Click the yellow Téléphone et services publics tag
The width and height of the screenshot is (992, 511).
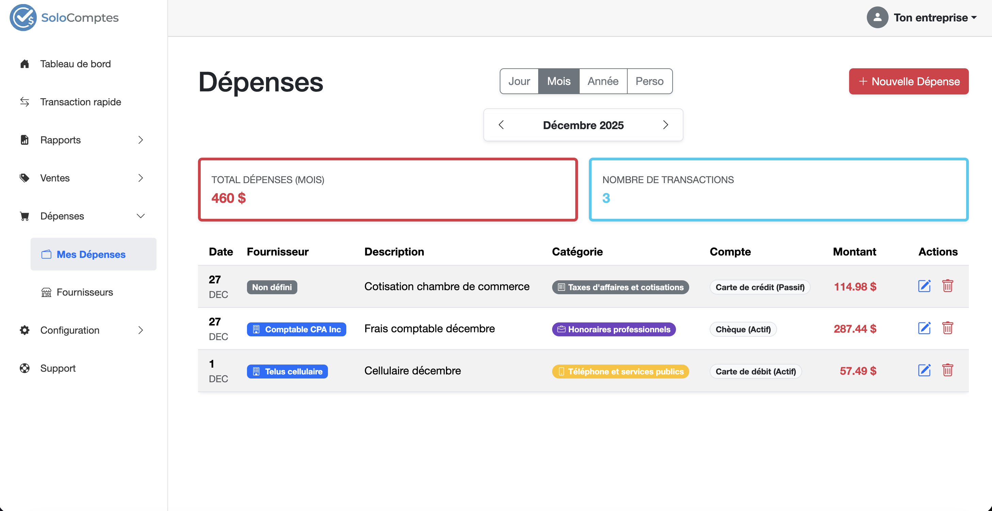point(620,371)
